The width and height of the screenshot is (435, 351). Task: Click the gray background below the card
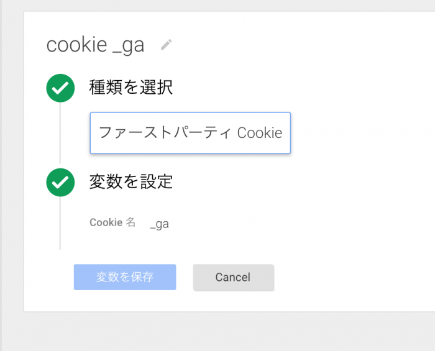(x=217, y=332)
